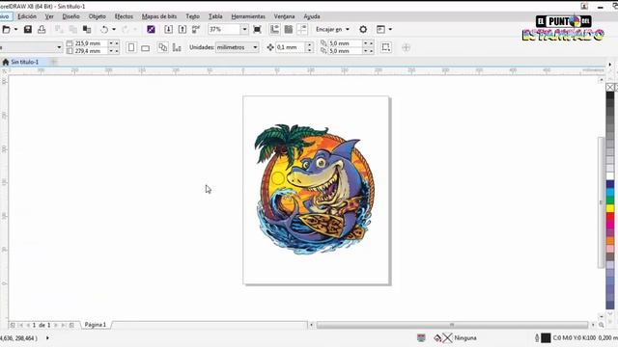Screen dimensions: 618x347
Task: Pick the red swatch in the color palette
Action: click(610, 216)
